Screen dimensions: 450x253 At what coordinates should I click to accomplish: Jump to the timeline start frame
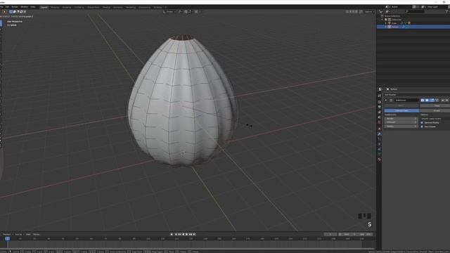[x=176, y=234]
